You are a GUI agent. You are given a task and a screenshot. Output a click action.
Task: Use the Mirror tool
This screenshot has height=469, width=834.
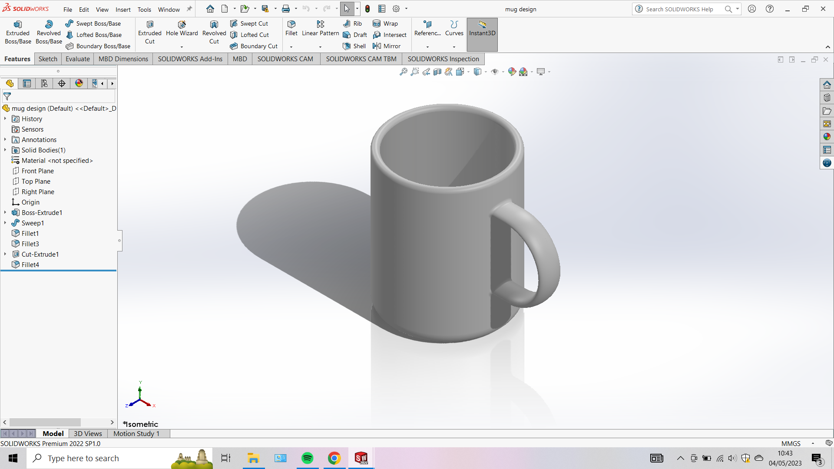coord(387,46)
